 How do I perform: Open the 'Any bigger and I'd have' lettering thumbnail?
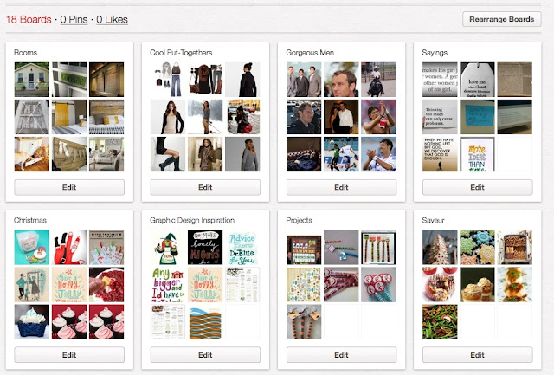(168, 285)
